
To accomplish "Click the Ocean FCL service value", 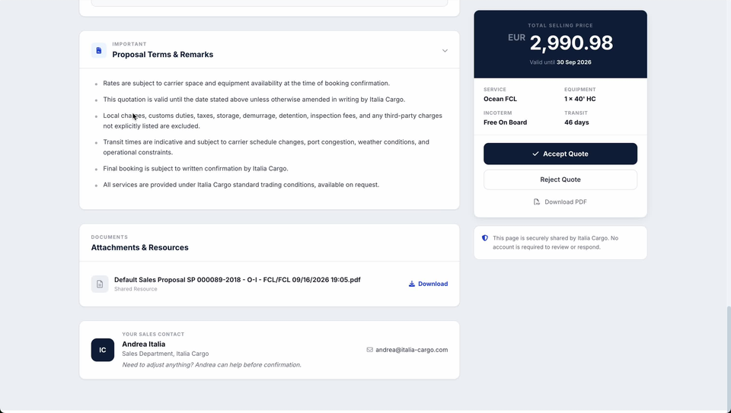I will coord(500,99).
